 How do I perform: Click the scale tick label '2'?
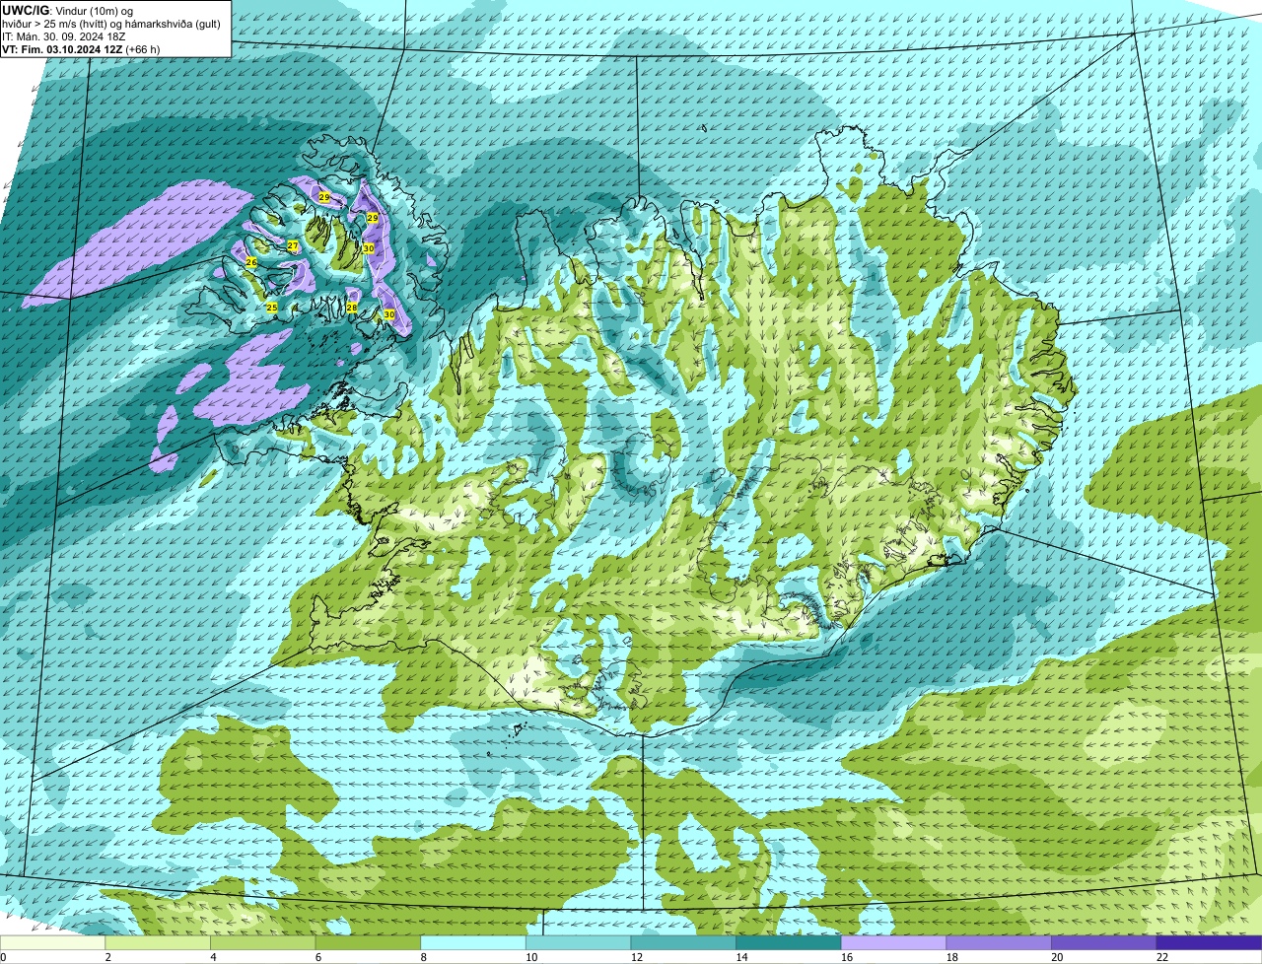(x=107, y=957)
